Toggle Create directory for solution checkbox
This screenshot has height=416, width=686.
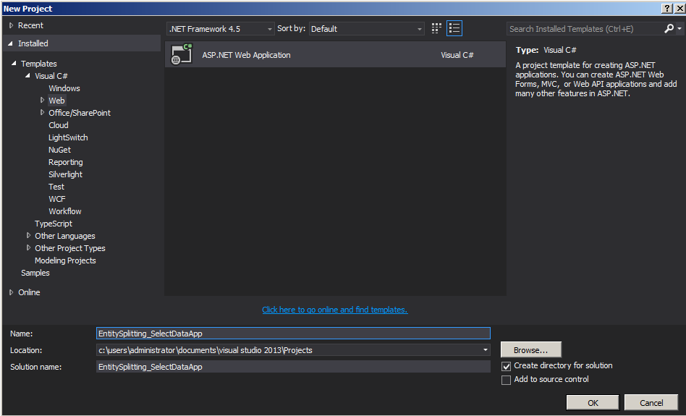(506, 366)
